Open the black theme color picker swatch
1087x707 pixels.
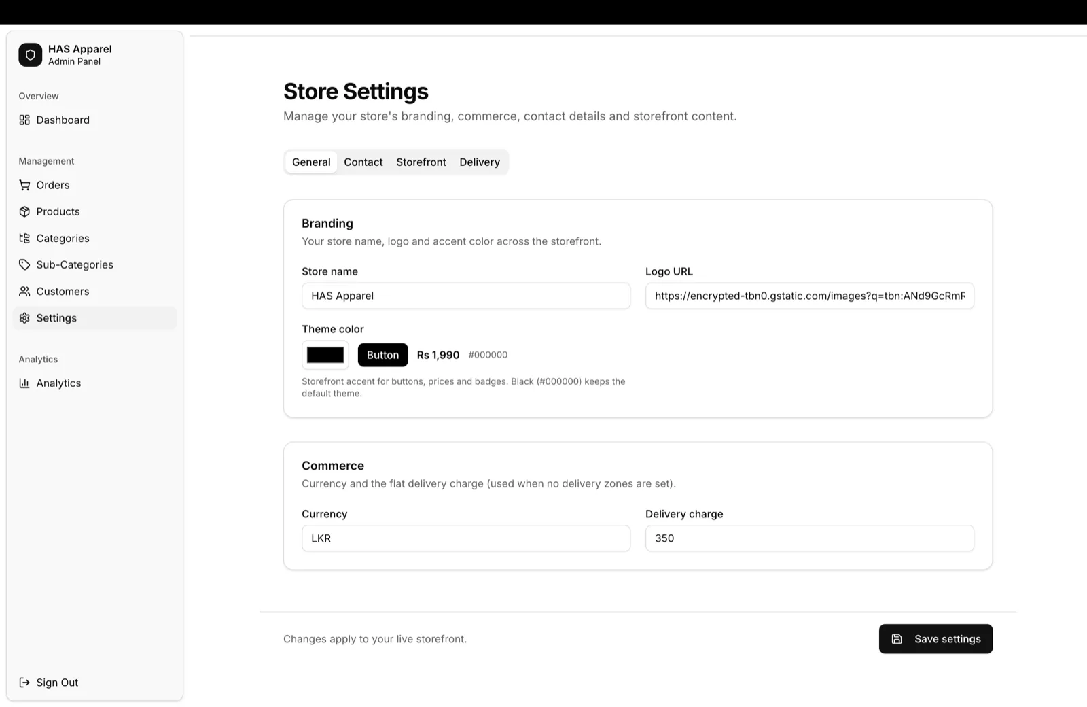(x=325, y=355)
